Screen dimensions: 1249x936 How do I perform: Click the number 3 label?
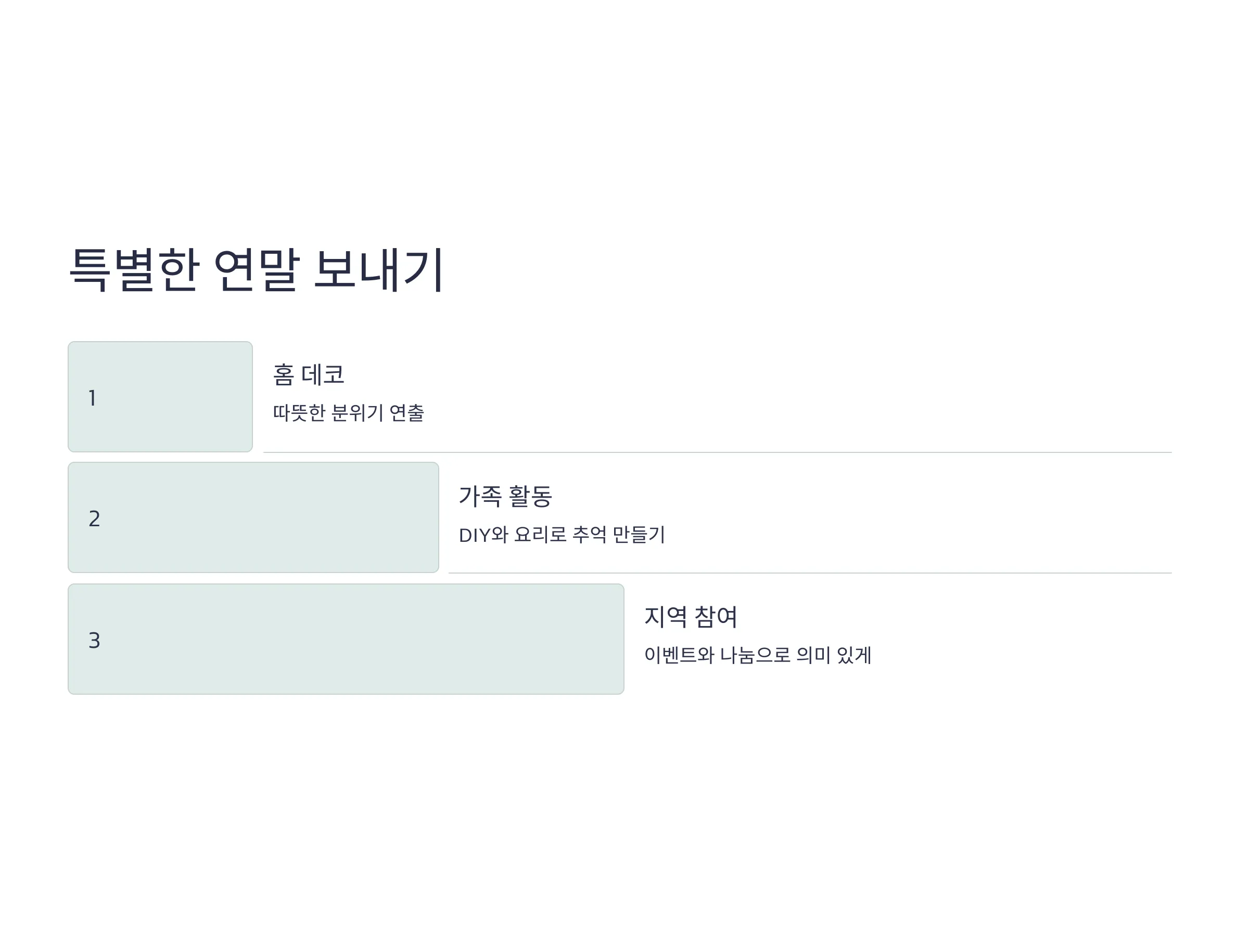(x=94, y=640)
